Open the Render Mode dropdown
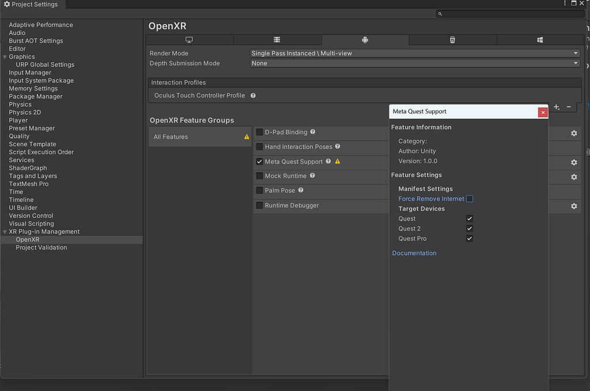This screenshot has width=590, height=391. coord(414,54)
